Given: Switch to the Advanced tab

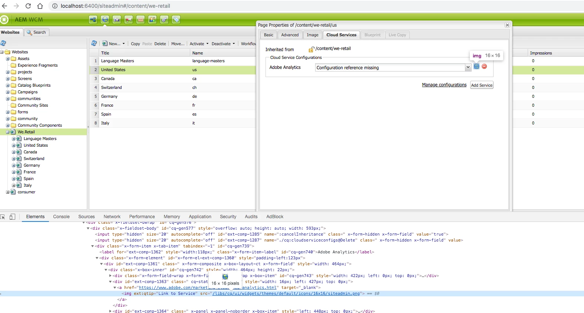Looking at the screenshot, I should pos(290,35).
